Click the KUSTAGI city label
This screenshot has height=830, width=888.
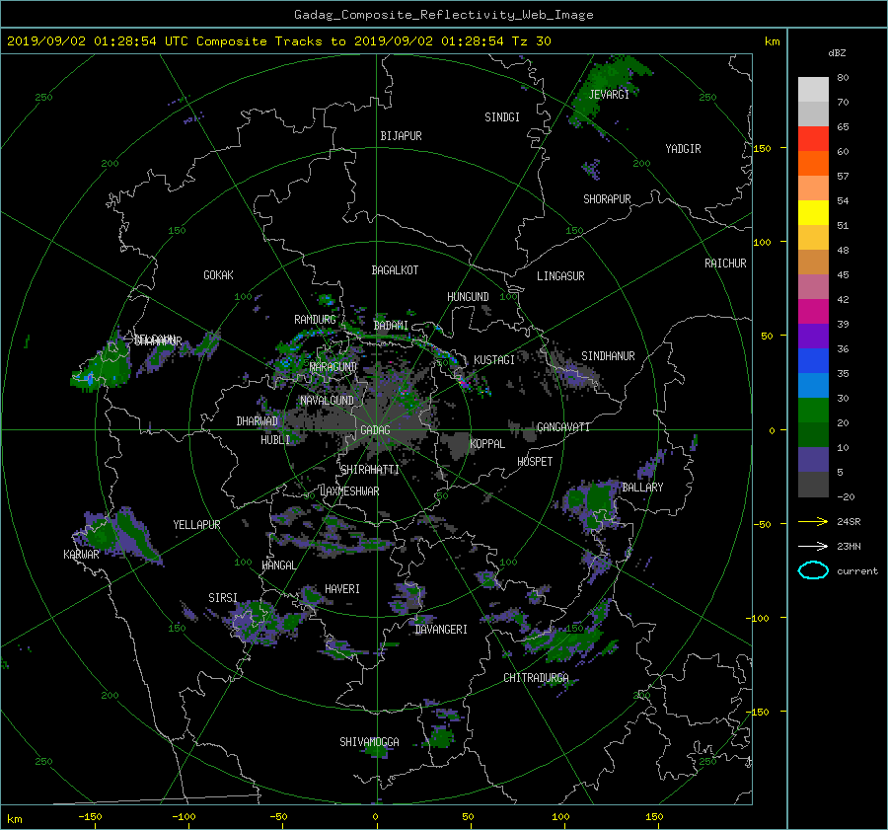click(x=494, y=360)
